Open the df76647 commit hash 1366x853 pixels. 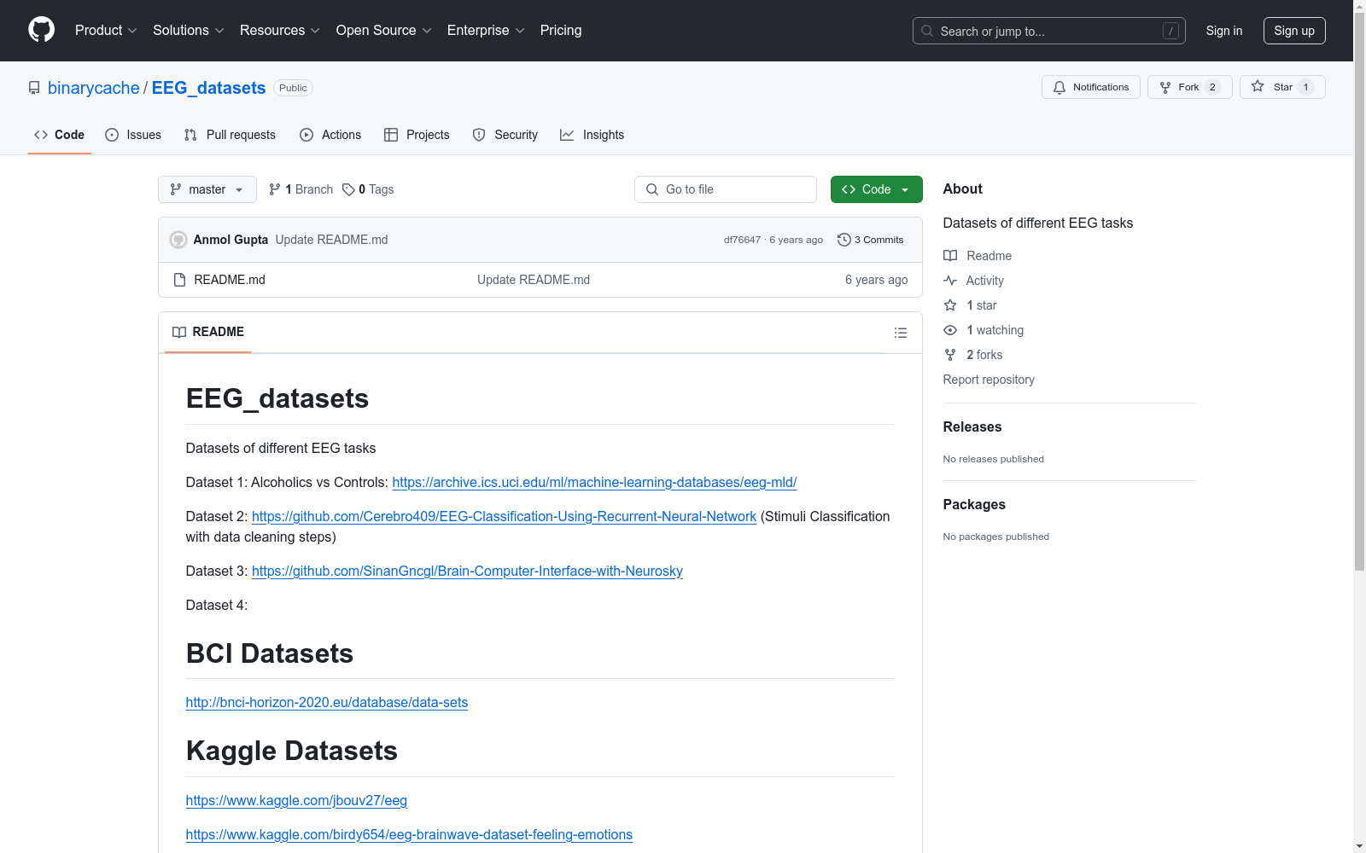[742, 240]
